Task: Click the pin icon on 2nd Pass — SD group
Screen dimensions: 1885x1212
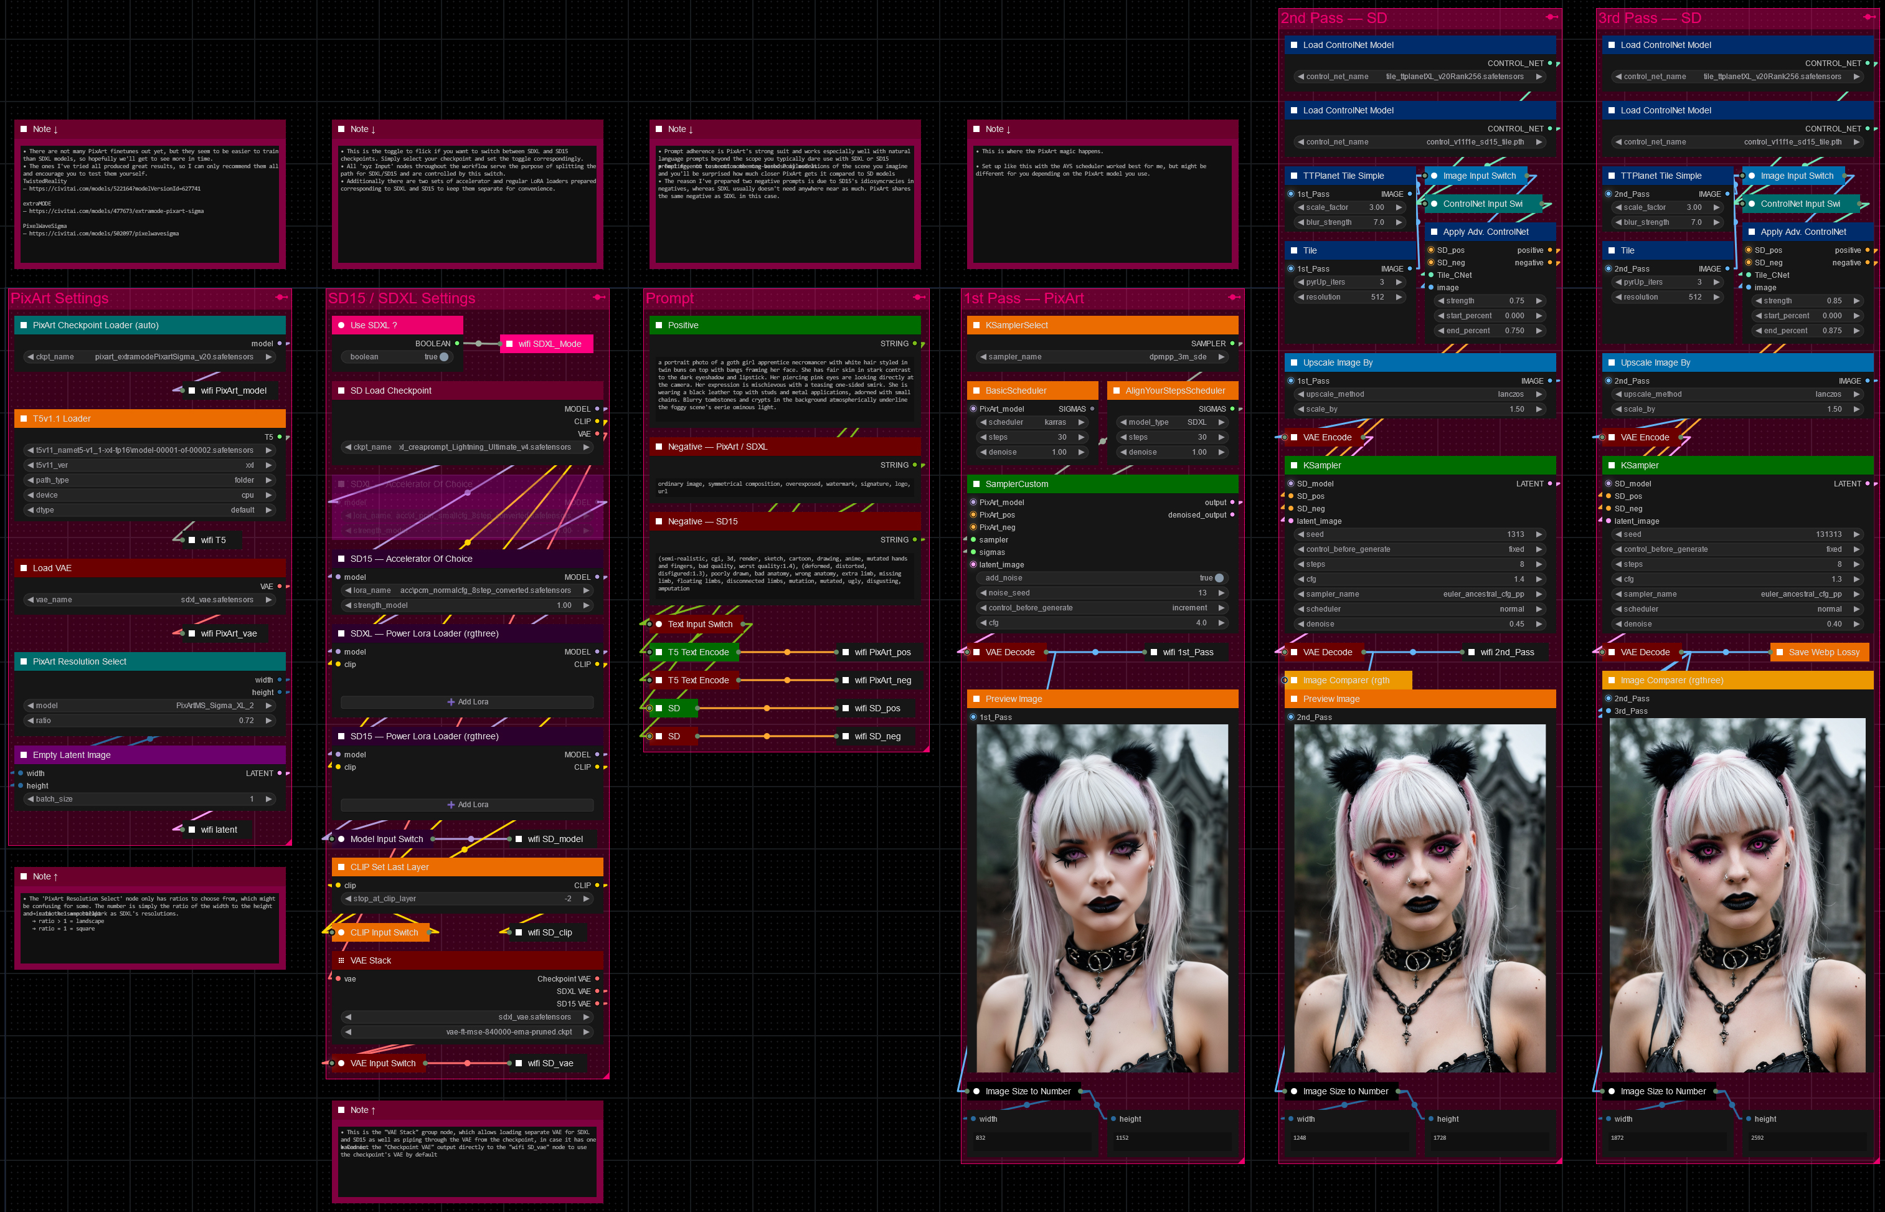Action: (1551, 17)
